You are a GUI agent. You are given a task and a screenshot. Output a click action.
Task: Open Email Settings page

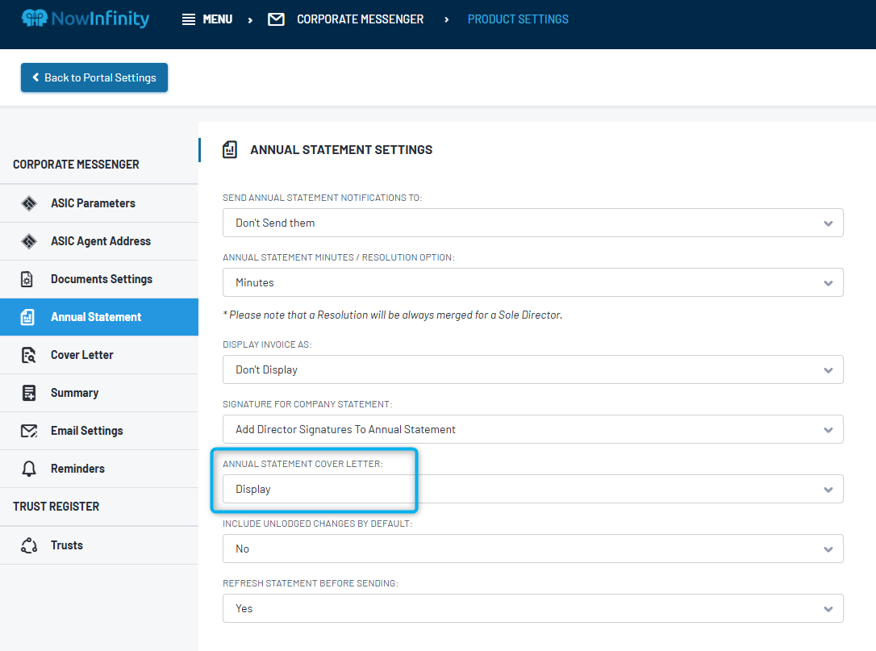pos(99,431)
